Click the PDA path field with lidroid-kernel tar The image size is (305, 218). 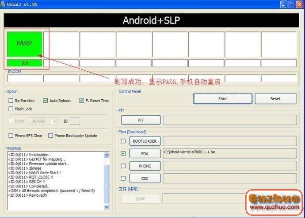pos(230,153)
